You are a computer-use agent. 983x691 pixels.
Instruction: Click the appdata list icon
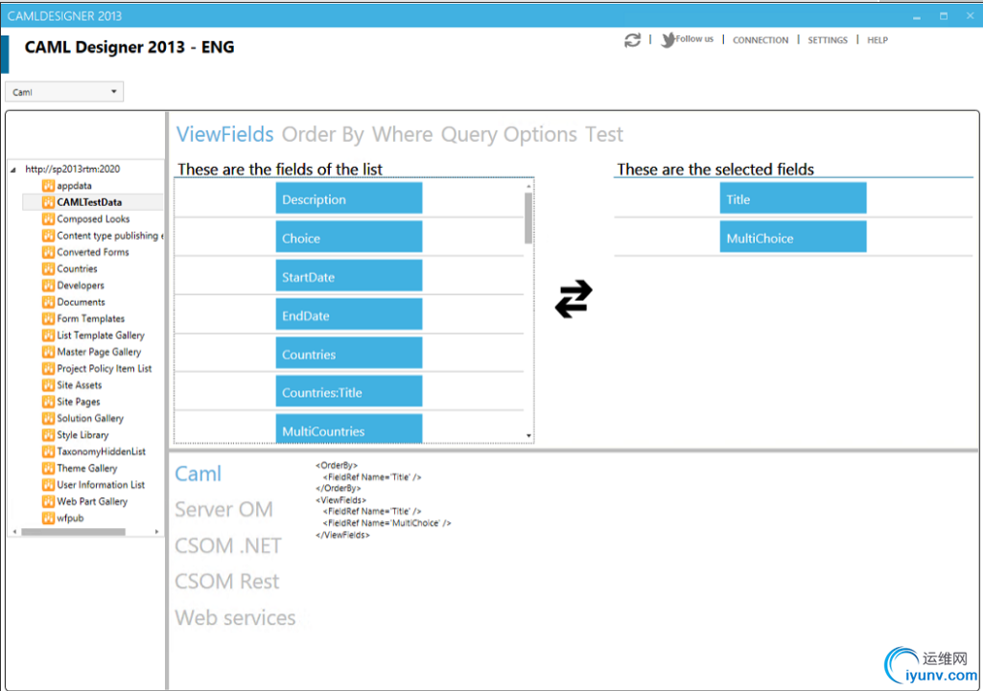click(x=48, y=185)
